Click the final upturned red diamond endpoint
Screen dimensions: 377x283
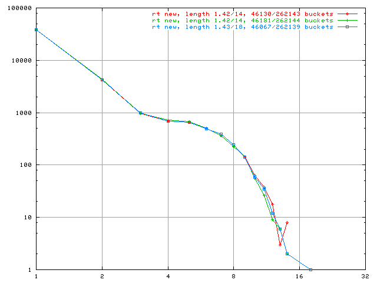[x=287, y=223]
